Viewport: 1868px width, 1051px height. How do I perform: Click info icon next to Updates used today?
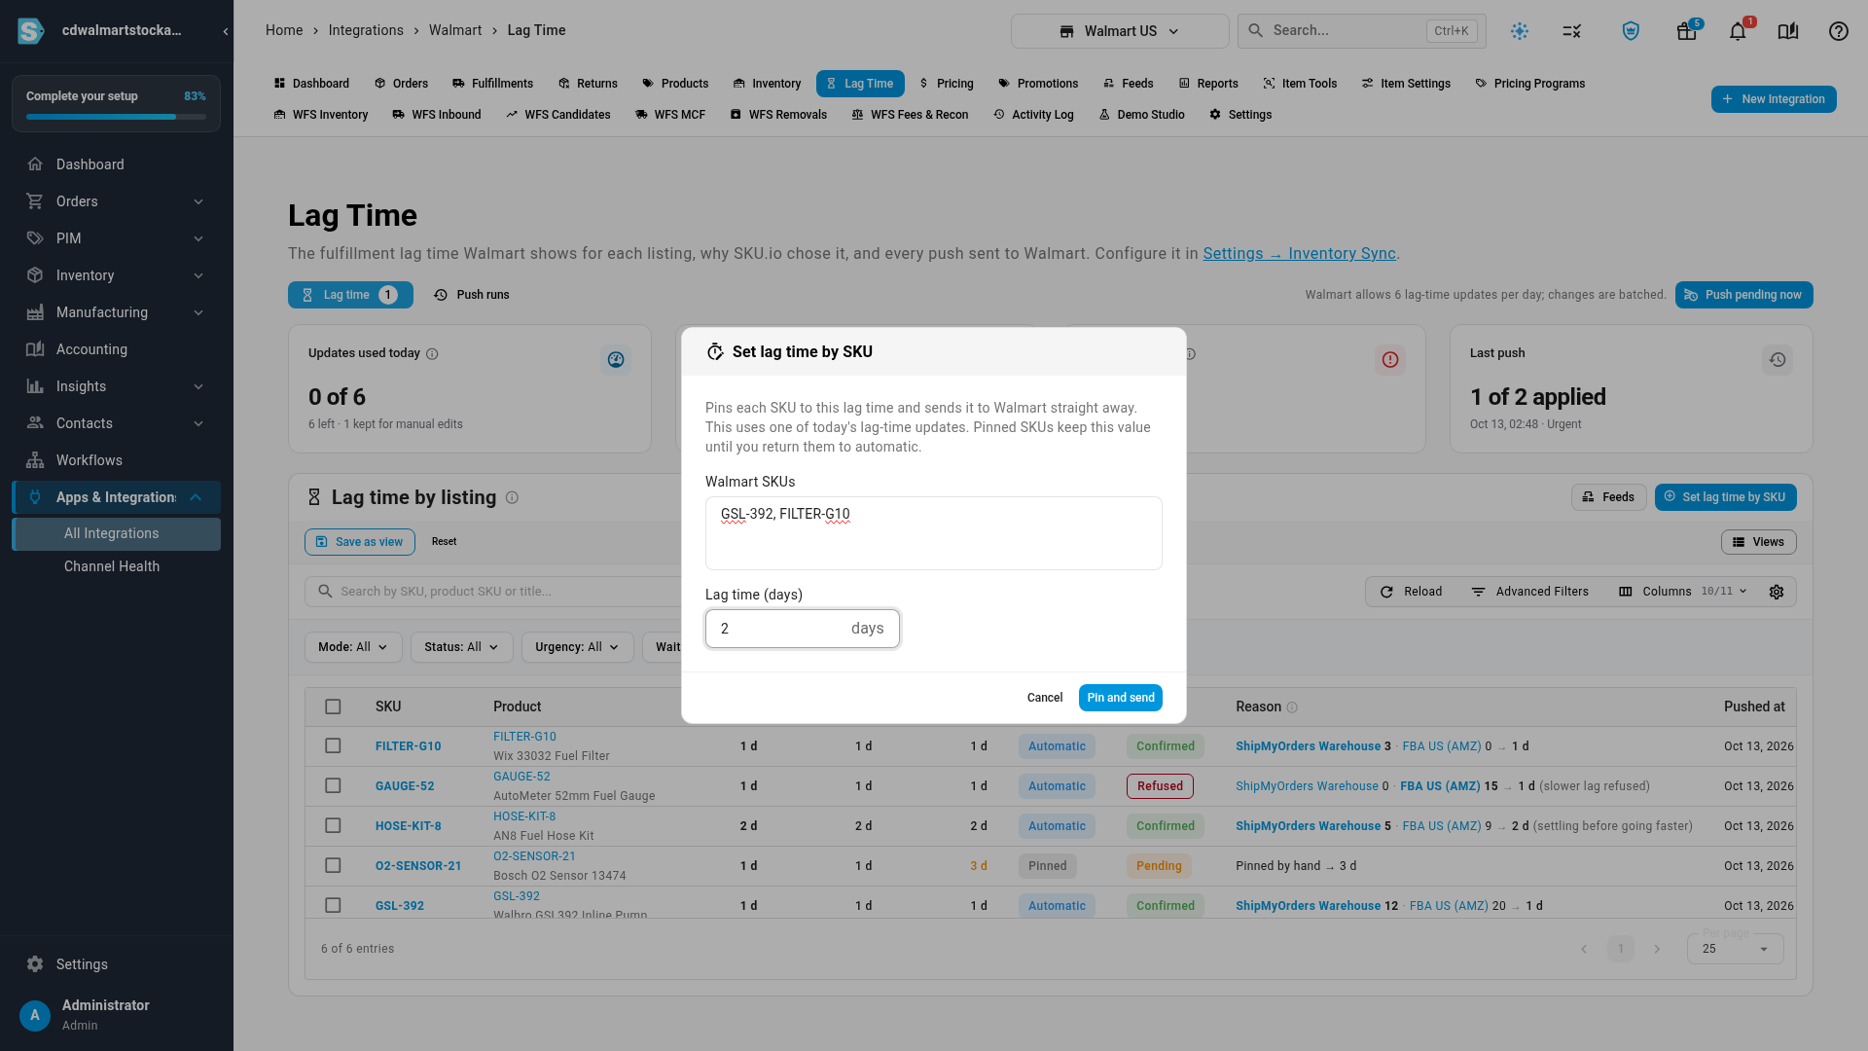[x=432, y=354]
